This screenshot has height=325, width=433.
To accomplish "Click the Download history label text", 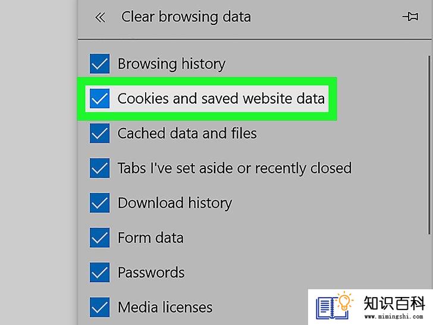I will tap(175, 203).
